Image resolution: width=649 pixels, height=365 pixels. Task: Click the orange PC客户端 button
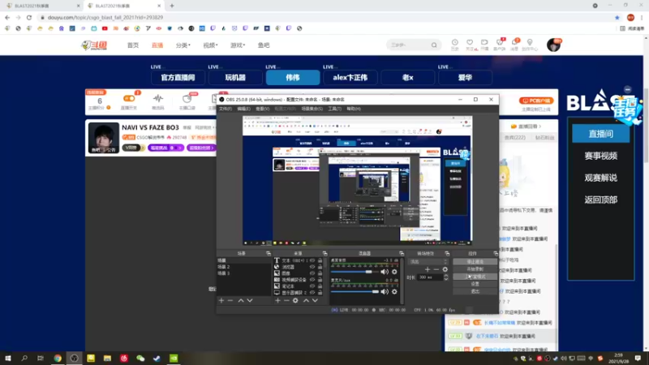tap(536, 101)
